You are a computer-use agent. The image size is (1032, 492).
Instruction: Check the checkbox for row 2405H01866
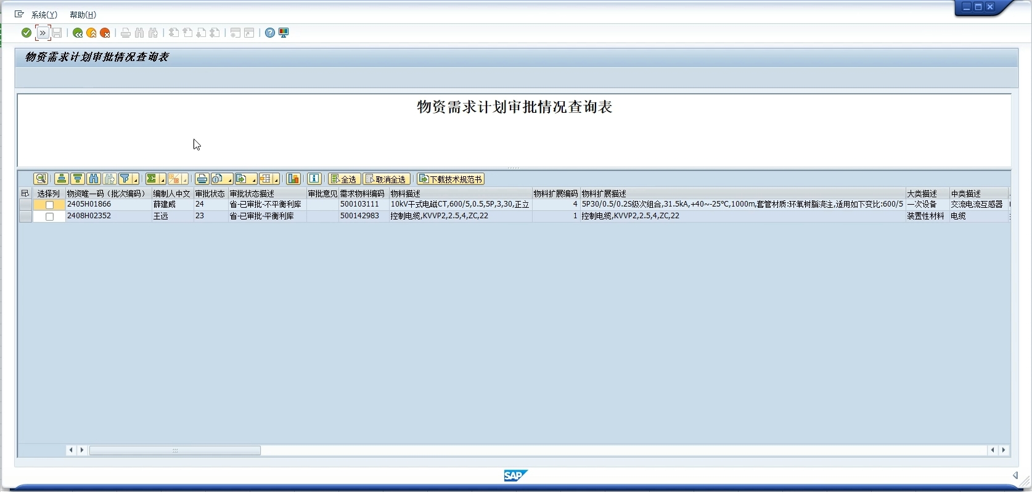[x=50, y=205]
